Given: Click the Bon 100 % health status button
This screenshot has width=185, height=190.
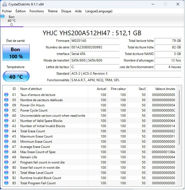Looking at the screenshot, I should (16, 53).
